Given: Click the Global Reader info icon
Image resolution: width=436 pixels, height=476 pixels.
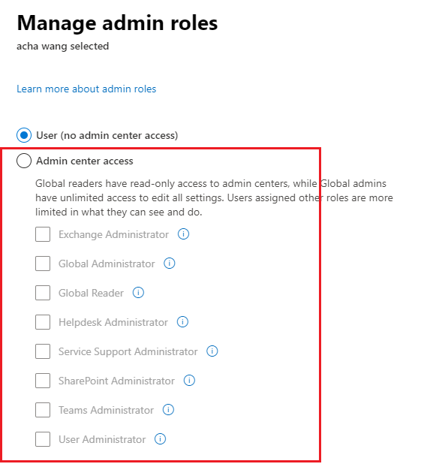Looking at the screenshot, I should click(x=138, y=293).
